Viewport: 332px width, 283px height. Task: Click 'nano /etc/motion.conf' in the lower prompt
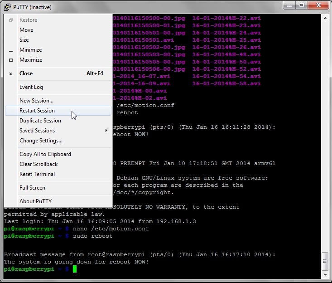(111, 229)
